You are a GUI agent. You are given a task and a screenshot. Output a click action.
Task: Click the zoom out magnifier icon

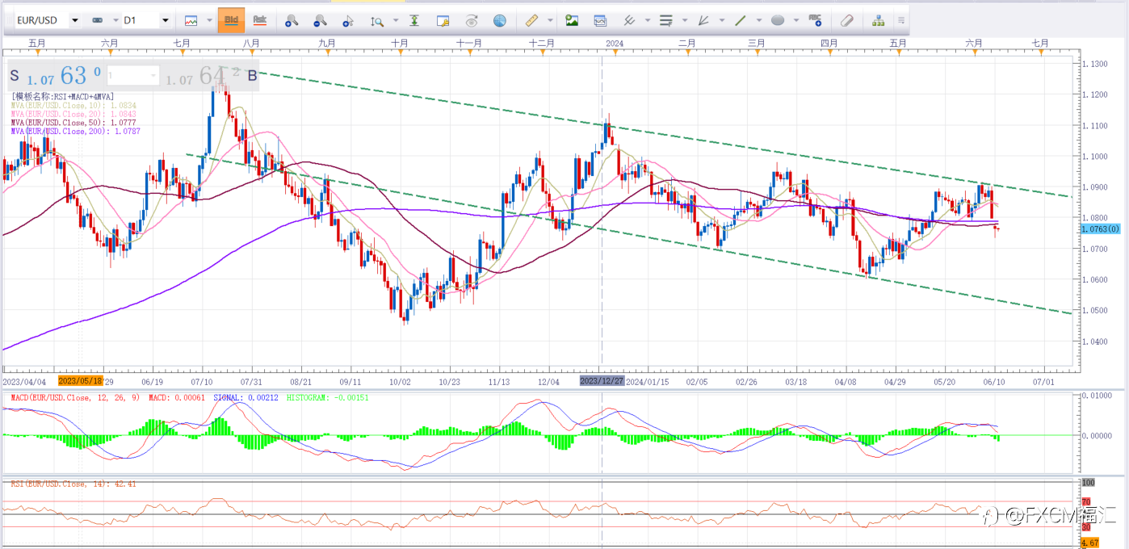pyautogui.click(x=320, y=20)
